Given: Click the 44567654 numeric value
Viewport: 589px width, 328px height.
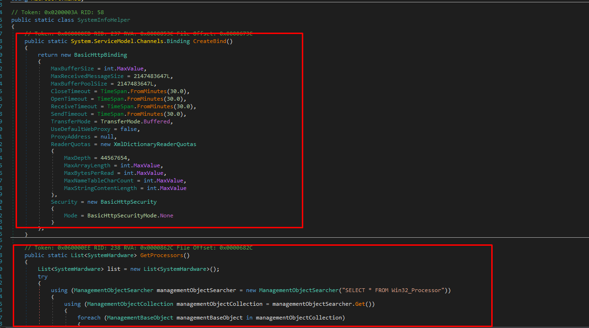Looking at the screenshot, I should pos(114,158).
